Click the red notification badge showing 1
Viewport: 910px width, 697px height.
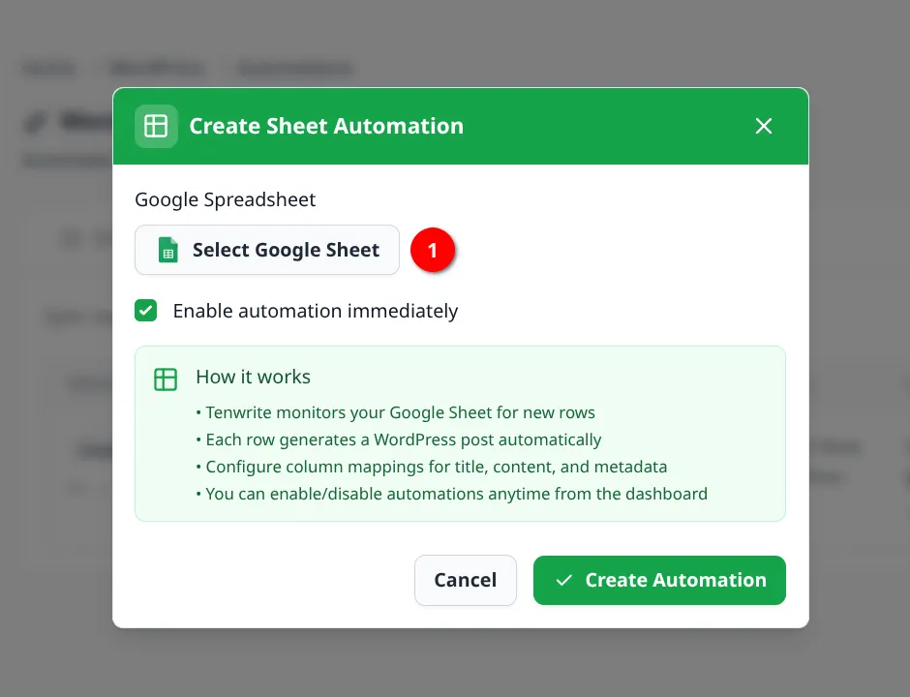[433, 250]
